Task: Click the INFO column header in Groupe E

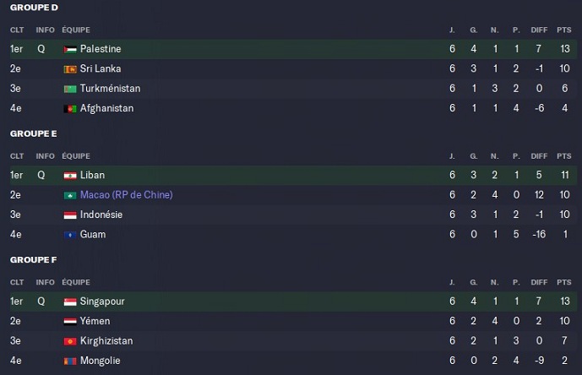Action: point(45,156)
